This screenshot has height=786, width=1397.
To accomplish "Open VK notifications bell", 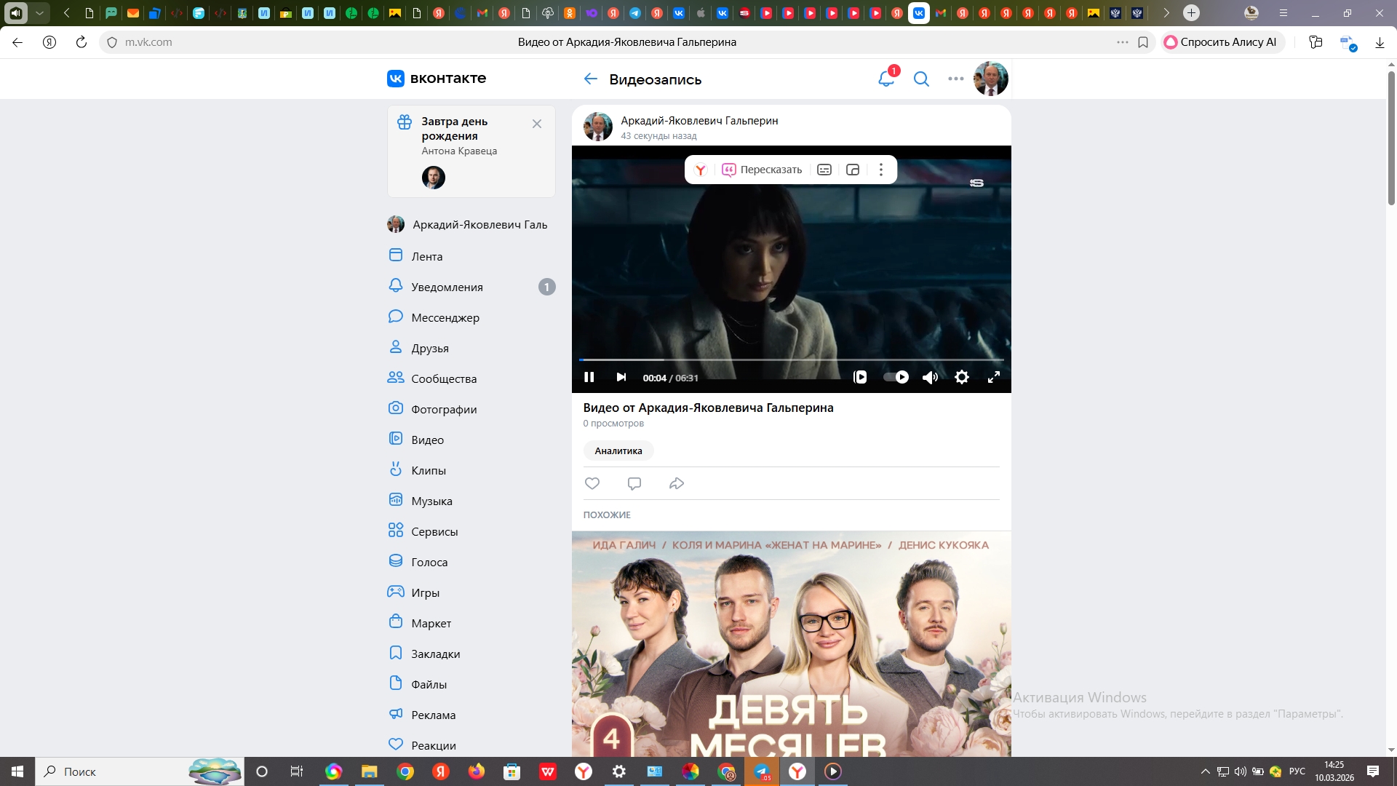I will (x=885, y=79).
